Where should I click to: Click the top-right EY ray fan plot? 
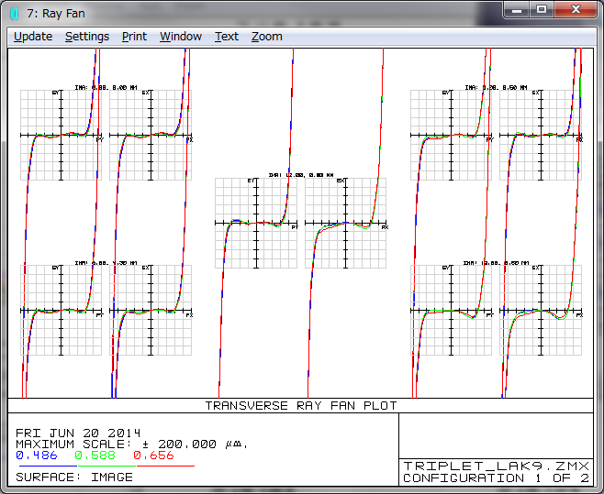point(451,135)
